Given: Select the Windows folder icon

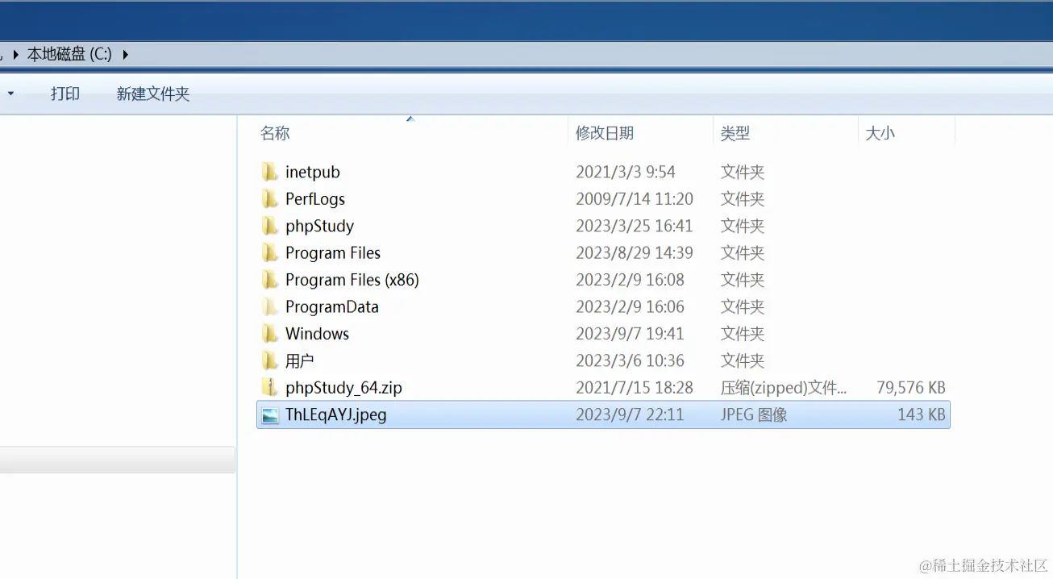Looking at the screenshot, I should coord(270,334).
